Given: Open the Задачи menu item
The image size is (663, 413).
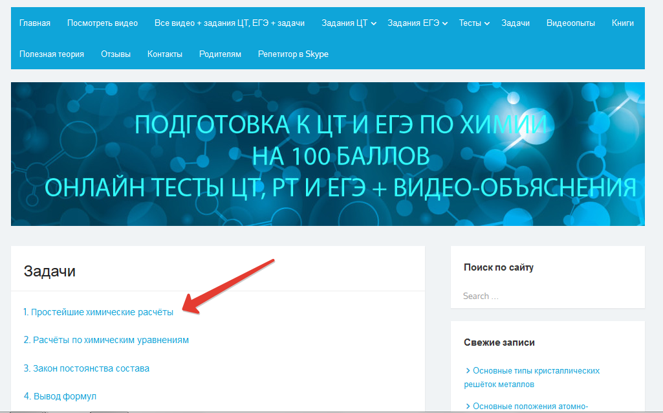Looking at the screenshot, I should coord(516,23).
